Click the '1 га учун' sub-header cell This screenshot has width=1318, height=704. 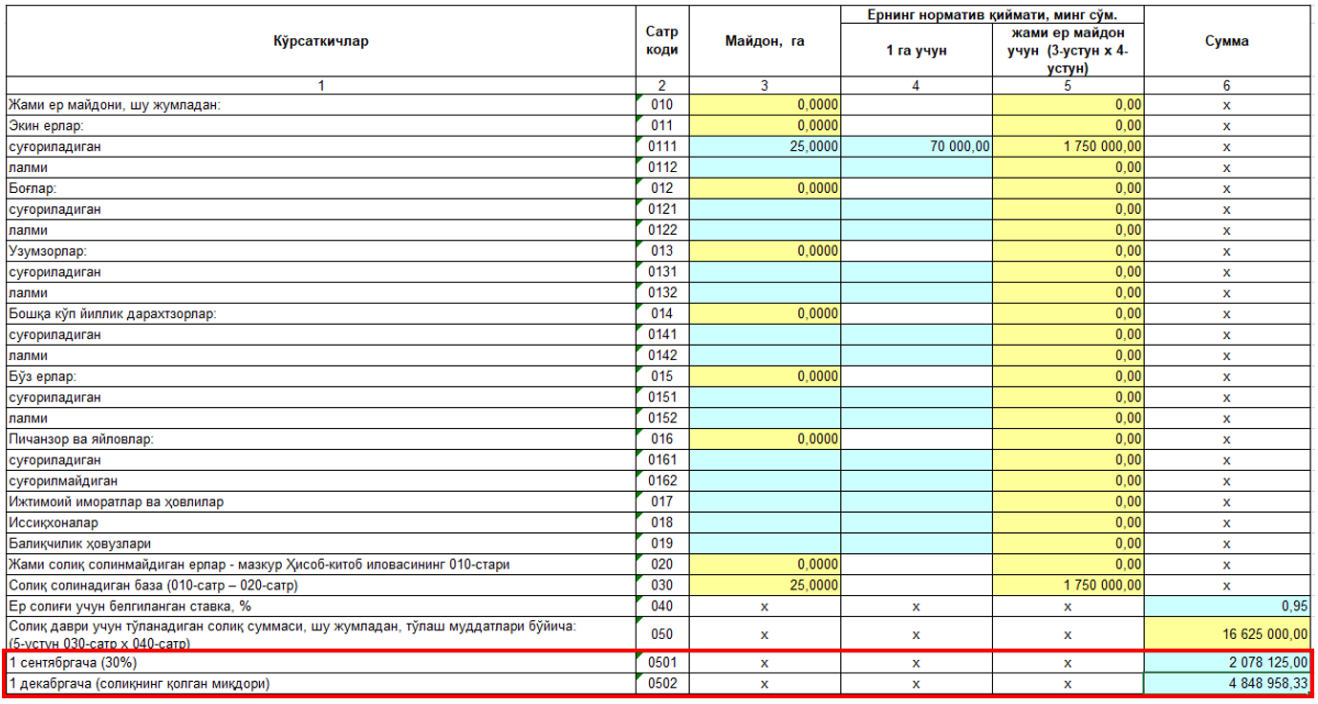tap(917, 51)
